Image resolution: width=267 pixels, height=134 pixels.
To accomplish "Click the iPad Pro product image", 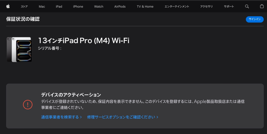I will (19, 49).
